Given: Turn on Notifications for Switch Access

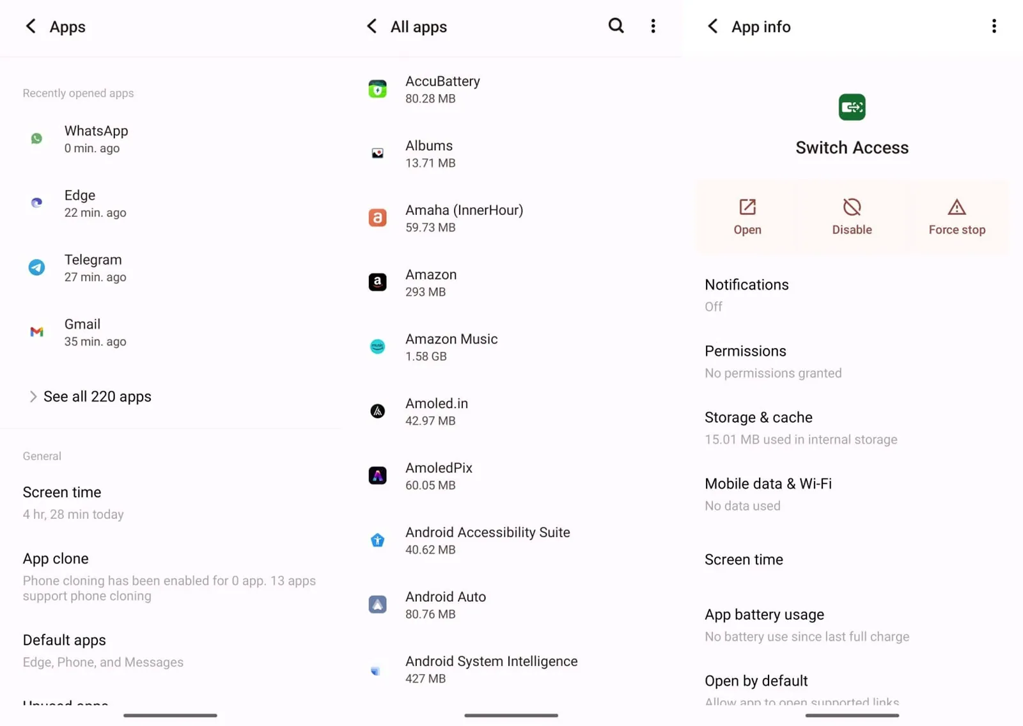Looking at the screenshot, I should coord(746,294).
